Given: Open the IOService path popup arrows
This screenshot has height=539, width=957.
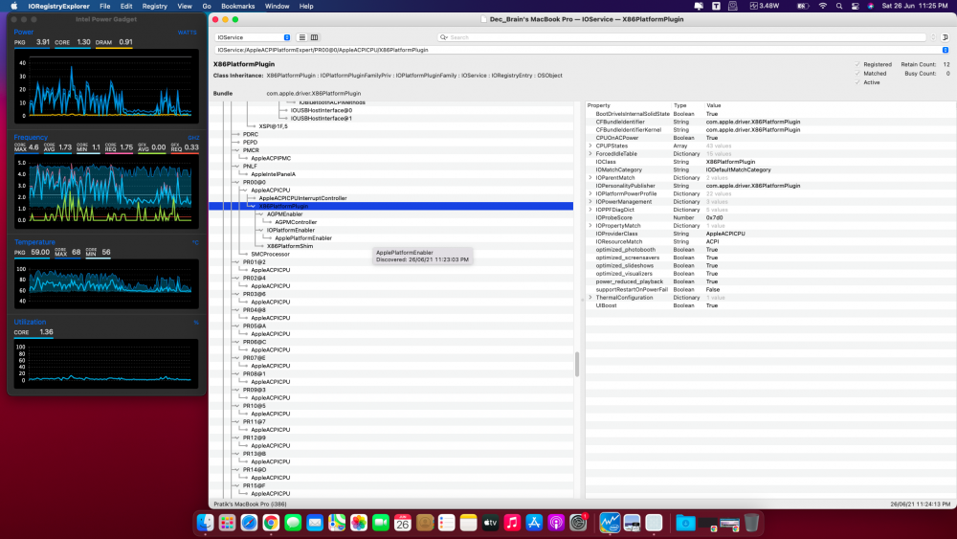Looking at the screenshot, I should coord(945,50).
